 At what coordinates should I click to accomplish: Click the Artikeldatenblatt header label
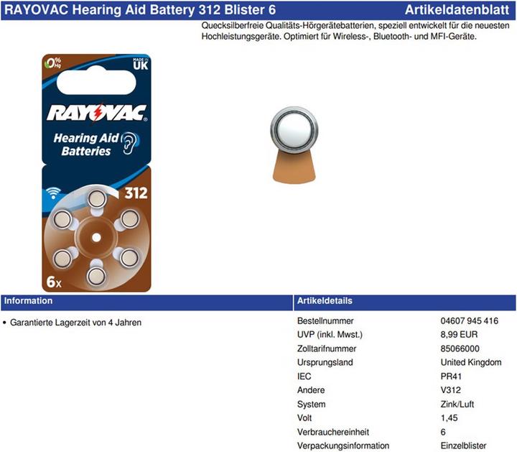459,10
